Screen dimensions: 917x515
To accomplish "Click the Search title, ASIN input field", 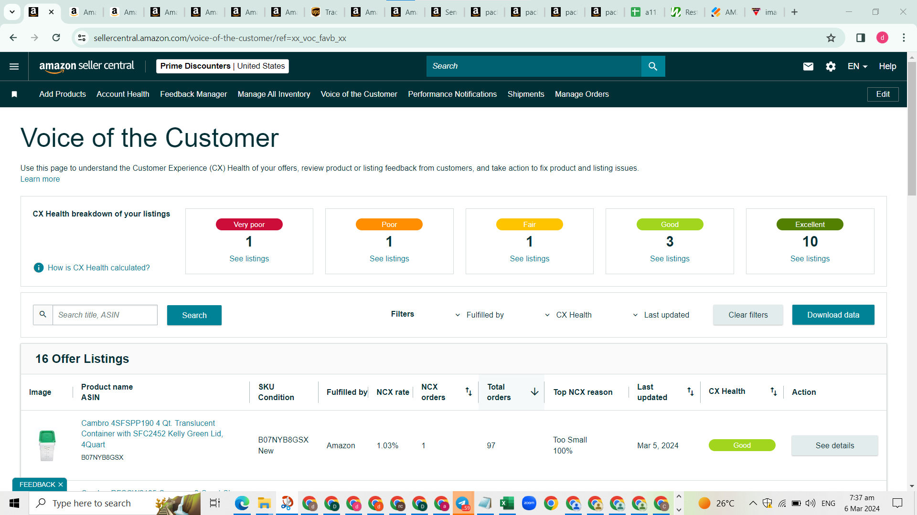I will pos(105,315).
